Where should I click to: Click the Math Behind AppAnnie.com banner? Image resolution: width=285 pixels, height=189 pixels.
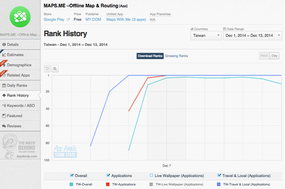pos(20,146)
